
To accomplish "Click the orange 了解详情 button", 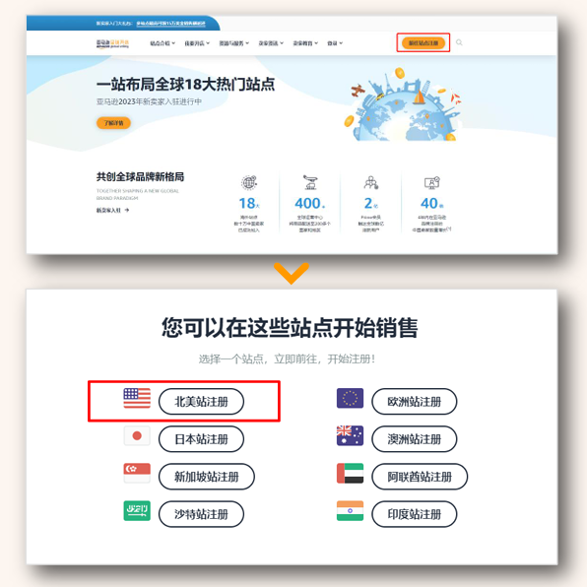I will [x=113, y=123].
